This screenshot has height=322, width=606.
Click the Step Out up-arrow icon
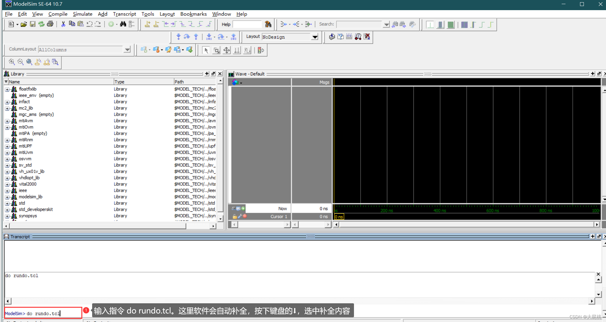[196, 37]
